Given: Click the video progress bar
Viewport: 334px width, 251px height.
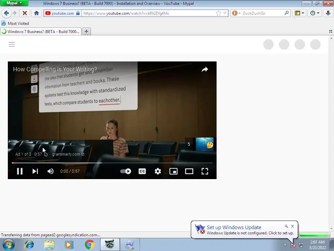Looking at the screenshot, I should tap(112, 163).
